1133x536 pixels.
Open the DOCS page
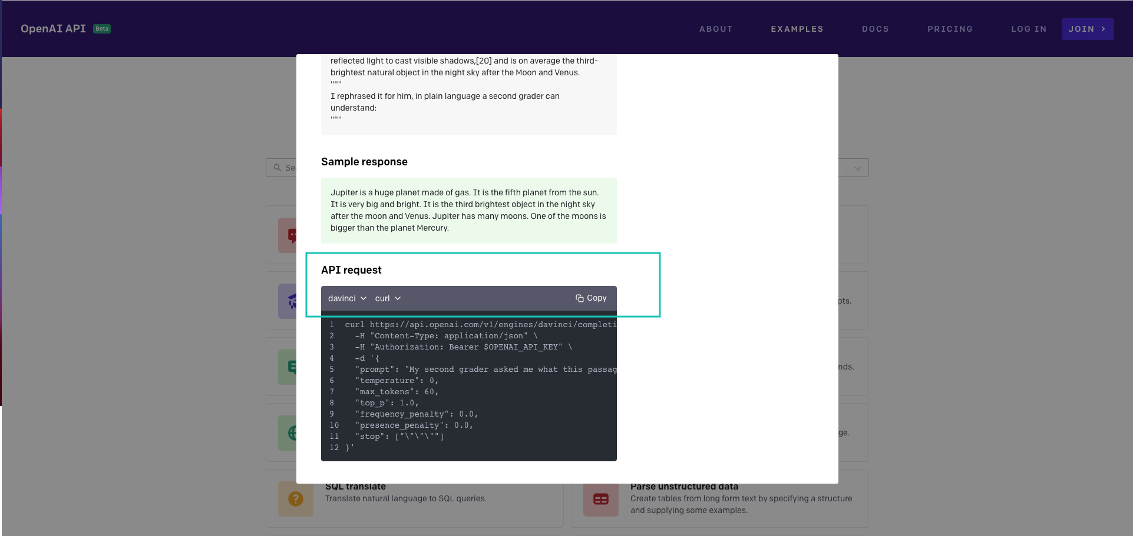[x=876, y=29]
